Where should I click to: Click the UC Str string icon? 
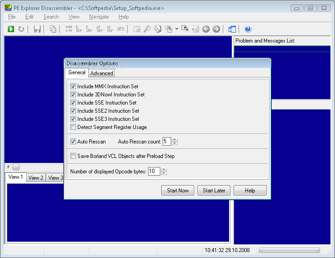110,29
